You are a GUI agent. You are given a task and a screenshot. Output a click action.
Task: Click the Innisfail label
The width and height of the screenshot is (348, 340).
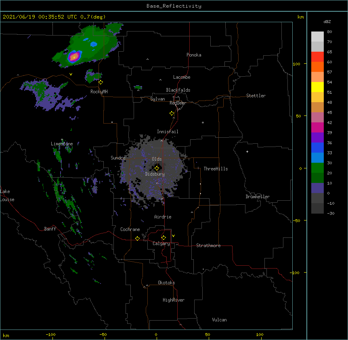tap(168, 132)
